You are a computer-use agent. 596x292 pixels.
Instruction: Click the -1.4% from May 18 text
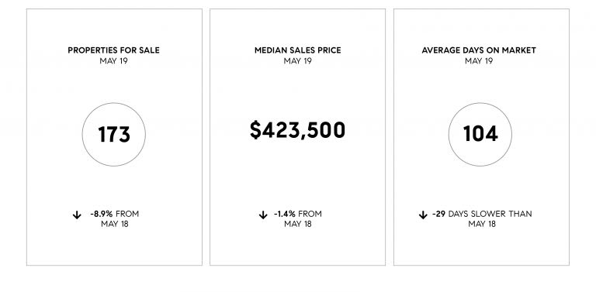298,219
